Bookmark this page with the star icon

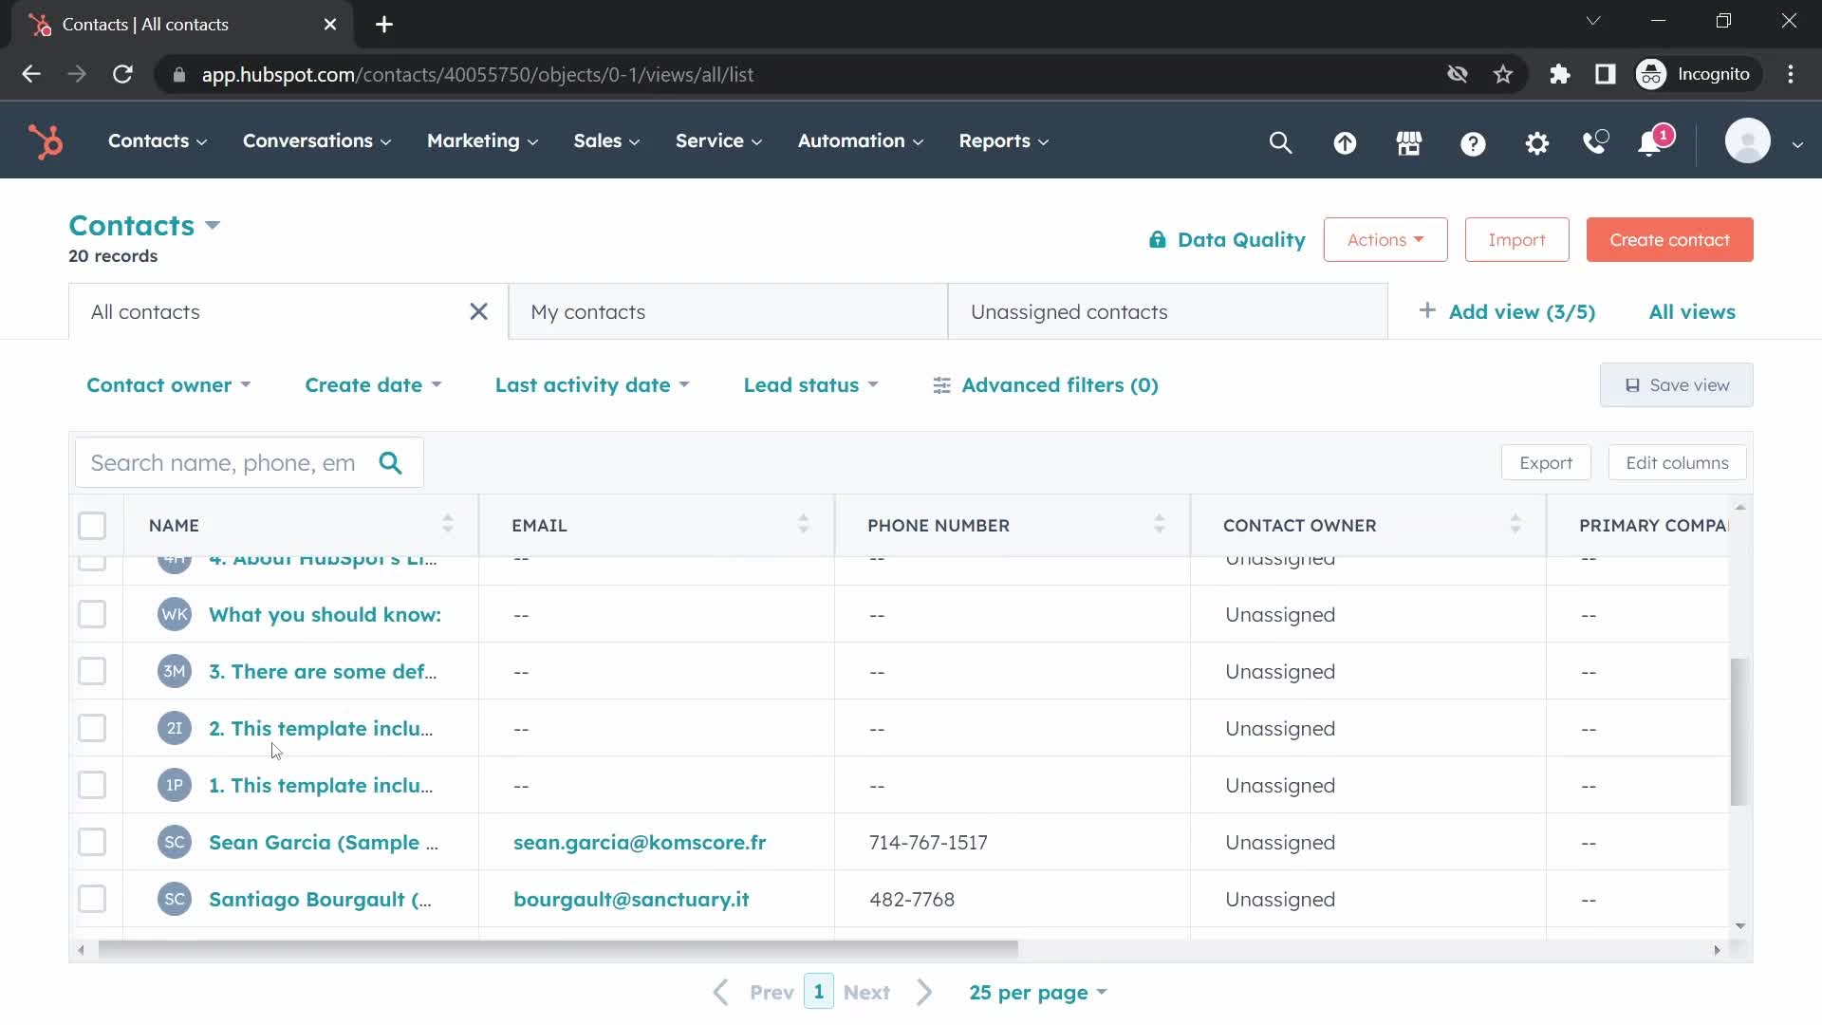[x=1503, y=74]
